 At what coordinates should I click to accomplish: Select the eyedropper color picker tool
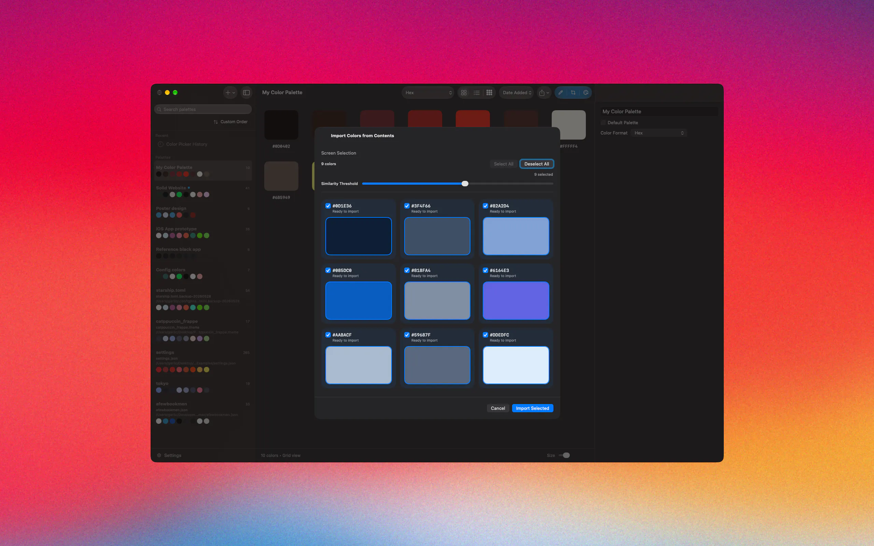pos(561,92)
